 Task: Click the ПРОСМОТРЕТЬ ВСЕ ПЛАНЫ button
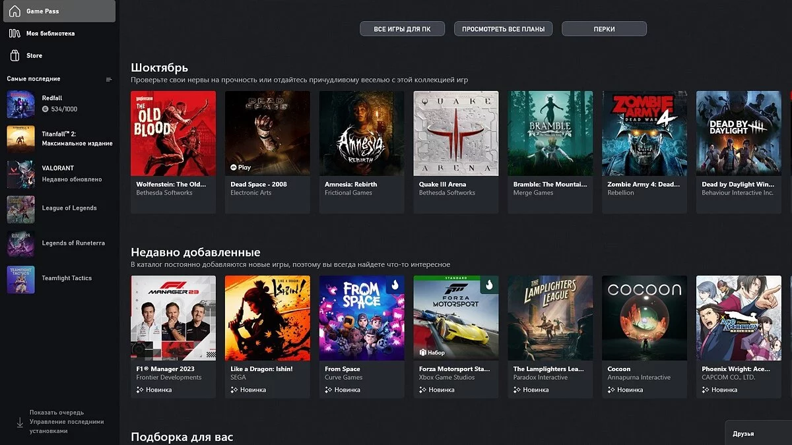click(503, 29)
